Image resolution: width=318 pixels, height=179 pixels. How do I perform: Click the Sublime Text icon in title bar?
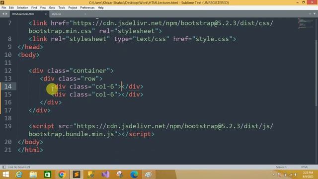point(2,2)
